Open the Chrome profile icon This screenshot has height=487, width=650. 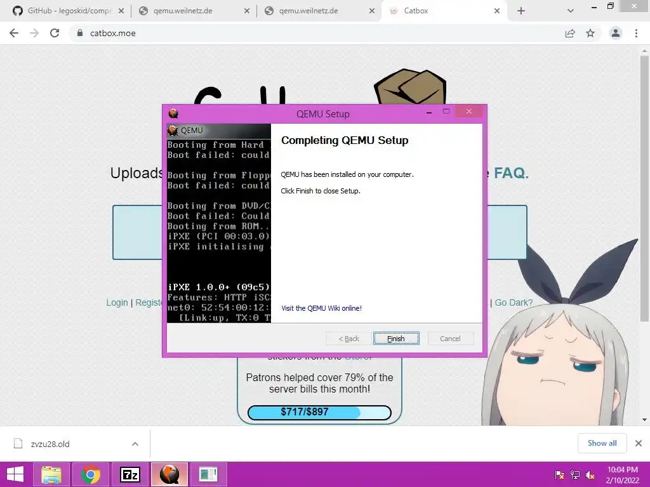click(x=616, y=33)
